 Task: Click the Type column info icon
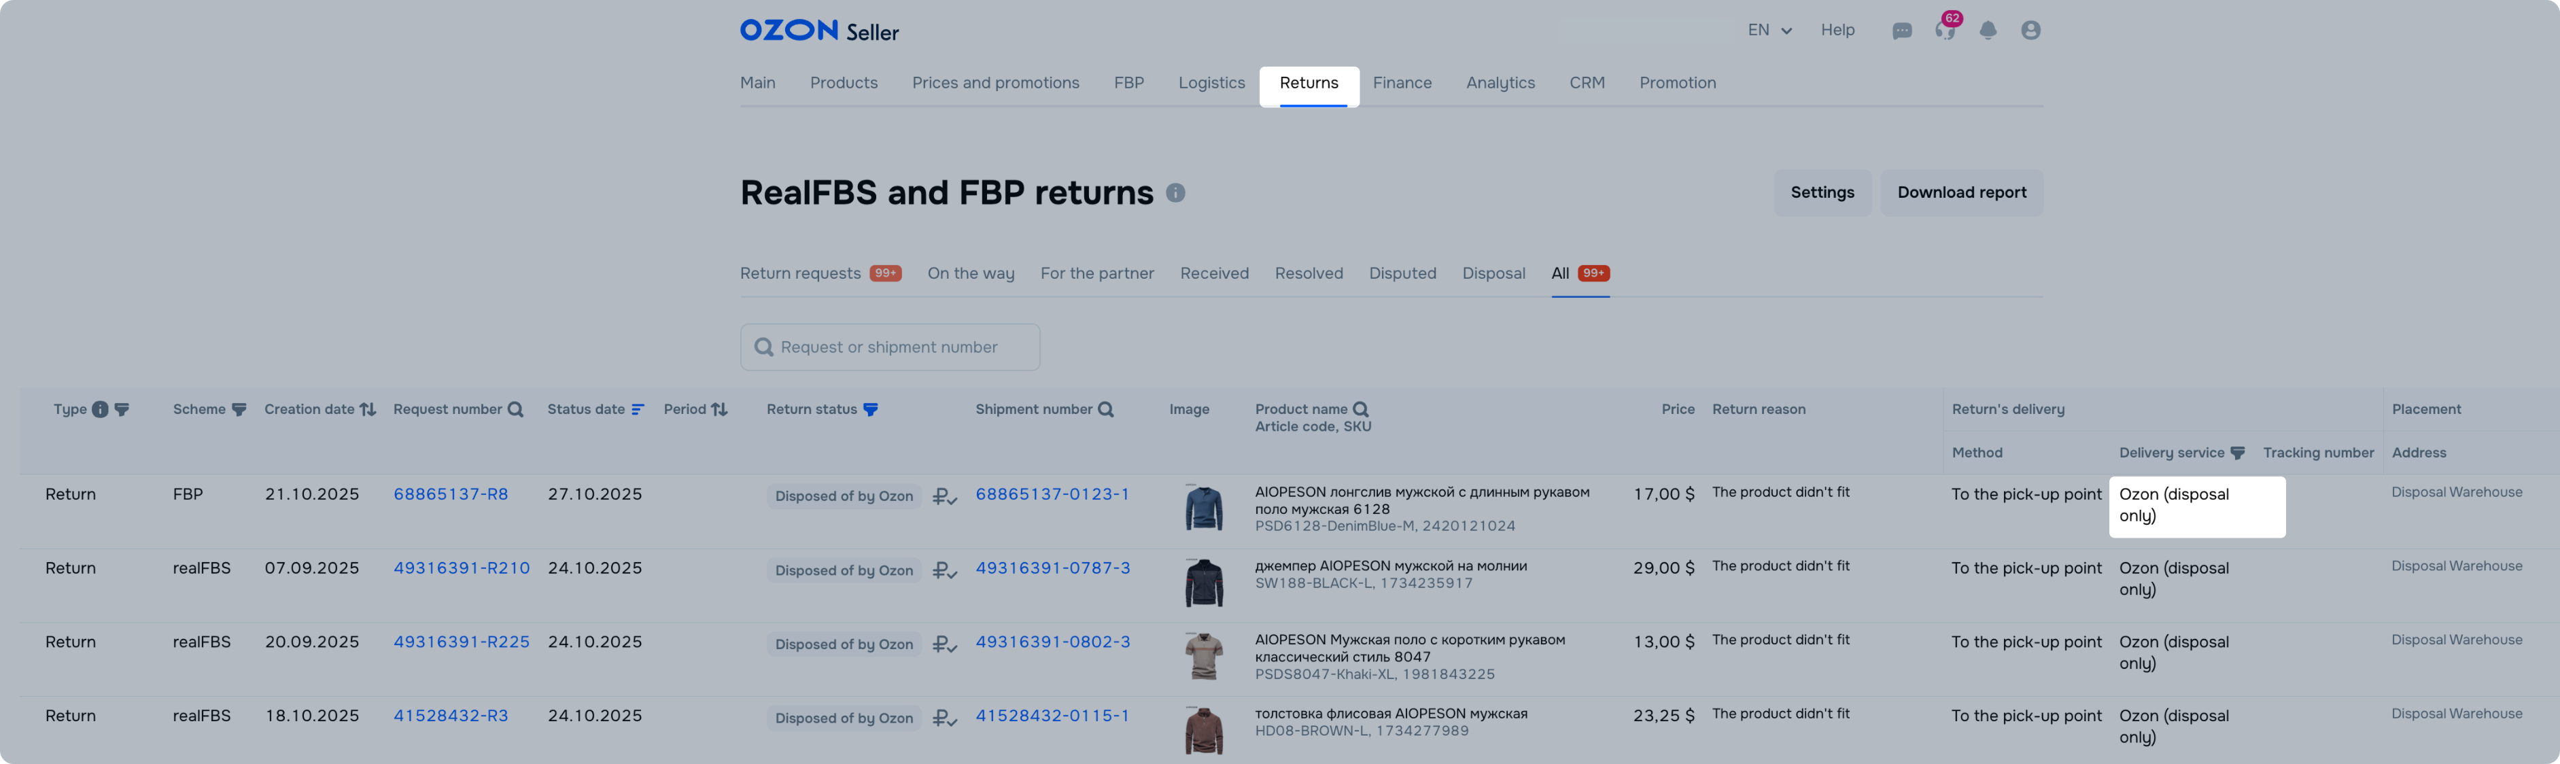[x=101, y=409]
